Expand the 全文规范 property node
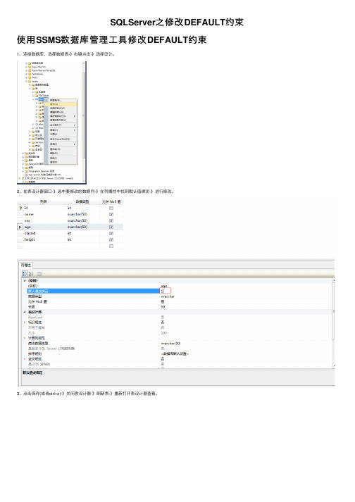 25,359
